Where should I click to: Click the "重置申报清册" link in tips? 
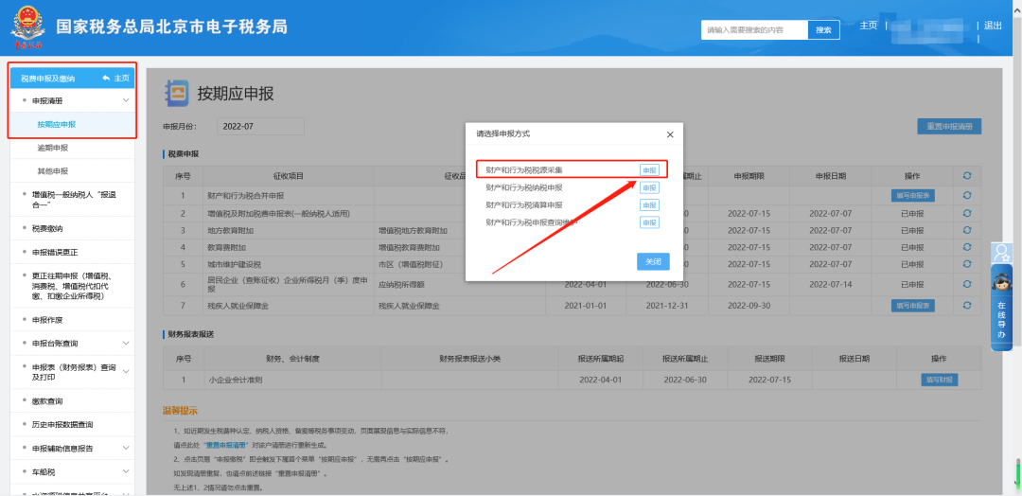pyautogui.click(x=225, y=445)
